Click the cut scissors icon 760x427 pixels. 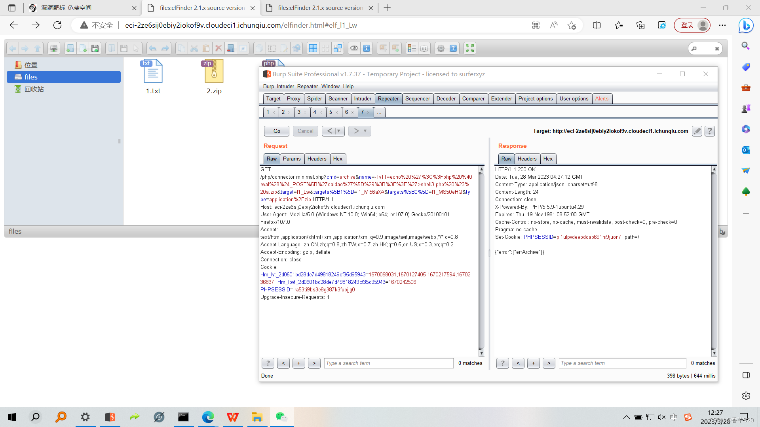click(194, 48)
